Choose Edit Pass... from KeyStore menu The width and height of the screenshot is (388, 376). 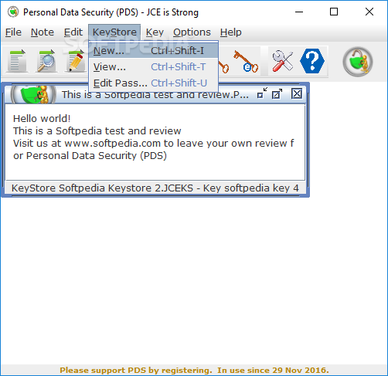[154, 83]
